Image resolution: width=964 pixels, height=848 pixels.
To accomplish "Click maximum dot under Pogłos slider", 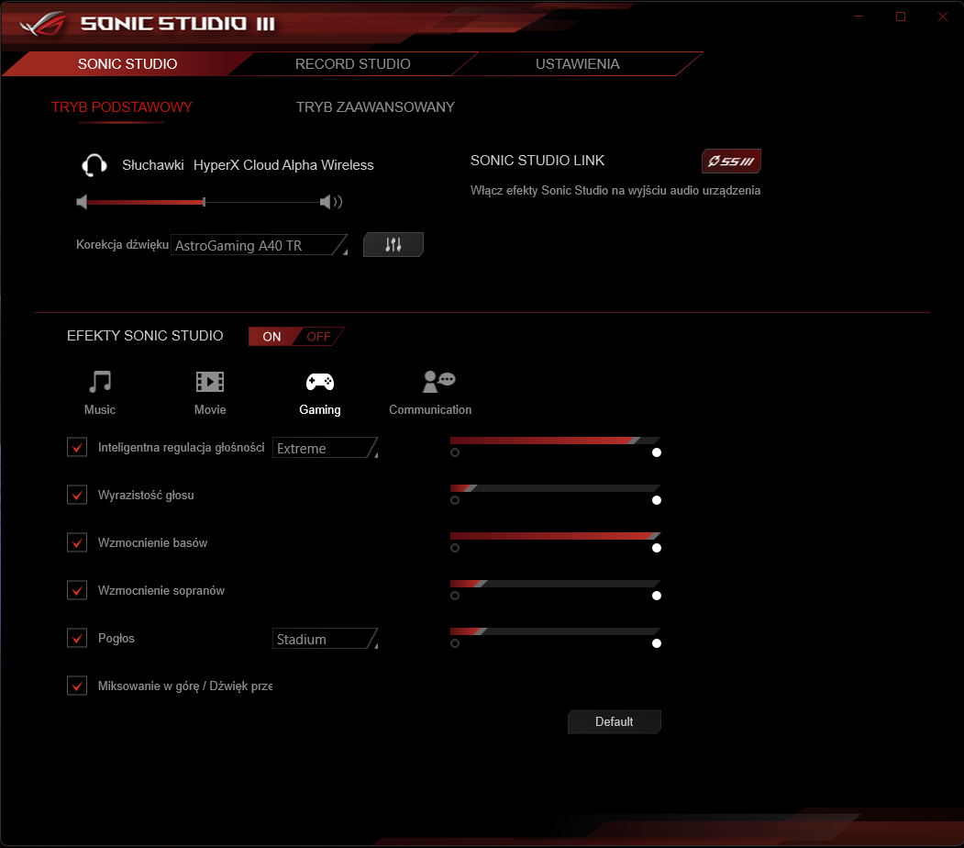I will click(657, 643).
